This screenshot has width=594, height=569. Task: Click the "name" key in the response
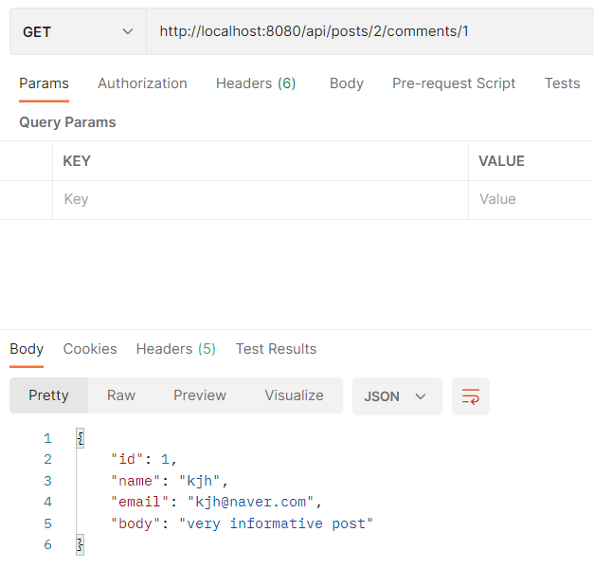coord(135,481)
